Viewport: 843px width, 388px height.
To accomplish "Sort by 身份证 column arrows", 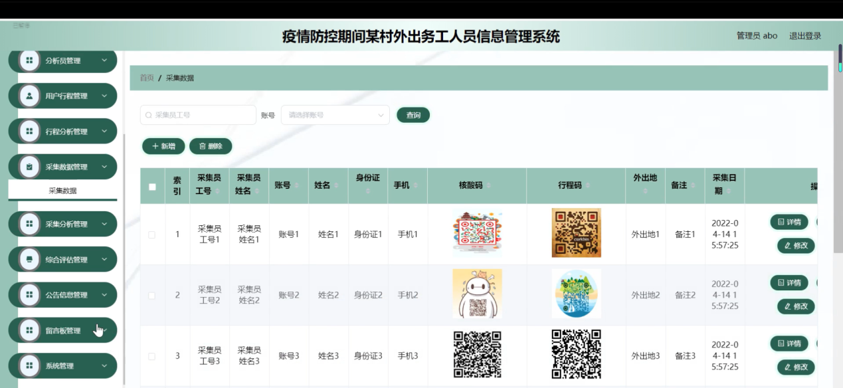I will pyautogui.click(x=368, y=191).
